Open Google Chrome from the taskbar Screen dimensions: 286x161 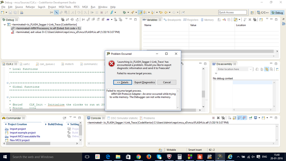point(139,157)
